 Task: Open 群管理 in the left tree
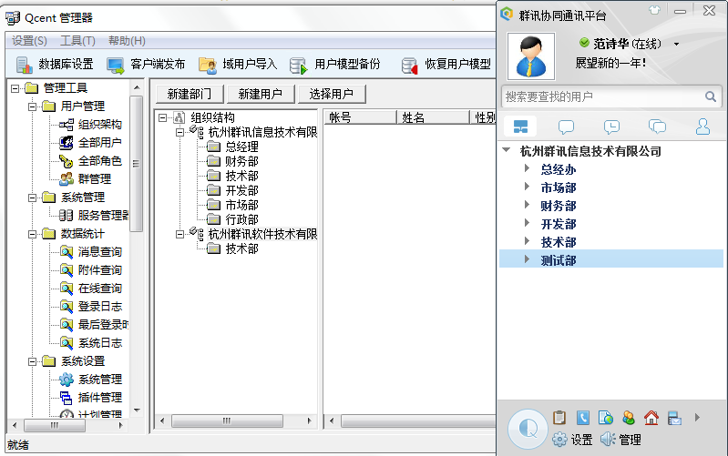94,178
